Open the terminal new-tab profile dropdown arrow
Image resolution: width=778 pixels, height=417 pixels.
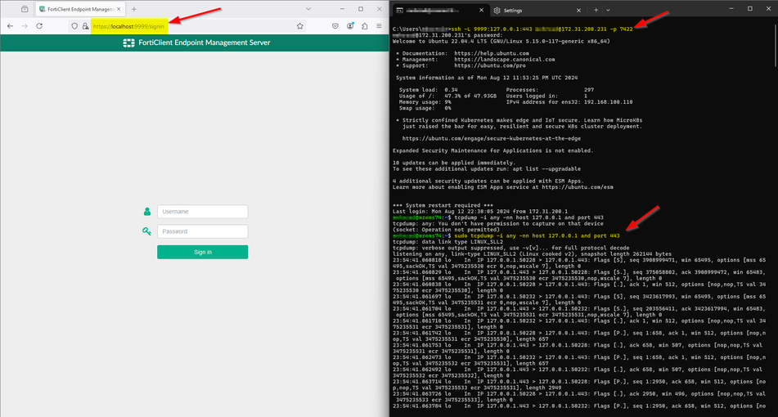pyautogui.click(x=608, y=10)
